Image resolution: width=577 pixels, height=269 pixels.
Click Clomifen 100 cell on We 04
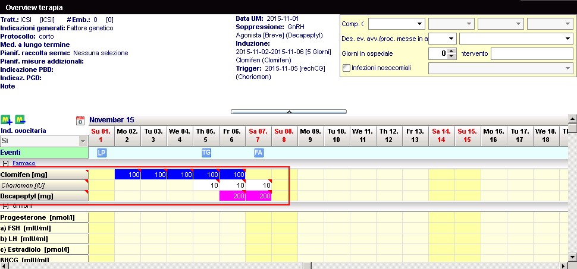(180, 175)
